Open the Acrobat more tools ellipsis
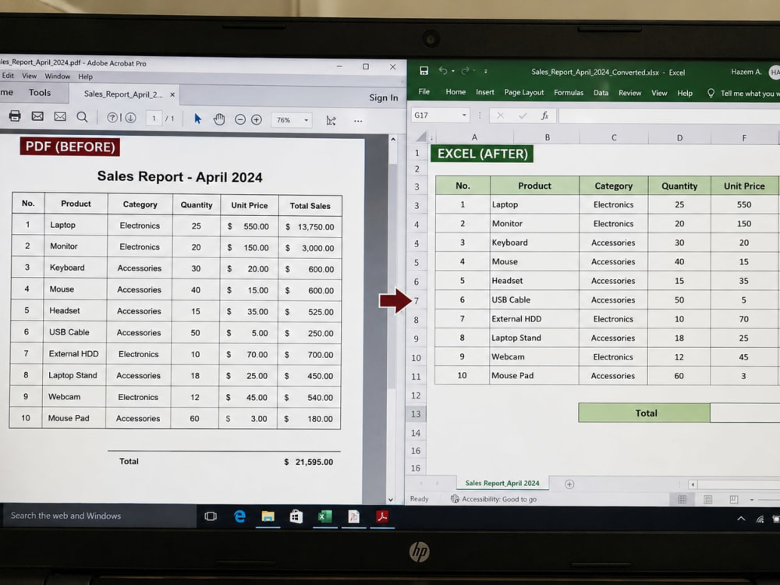The height and width of the screenshot is (585, 780). tap(358, 121)
